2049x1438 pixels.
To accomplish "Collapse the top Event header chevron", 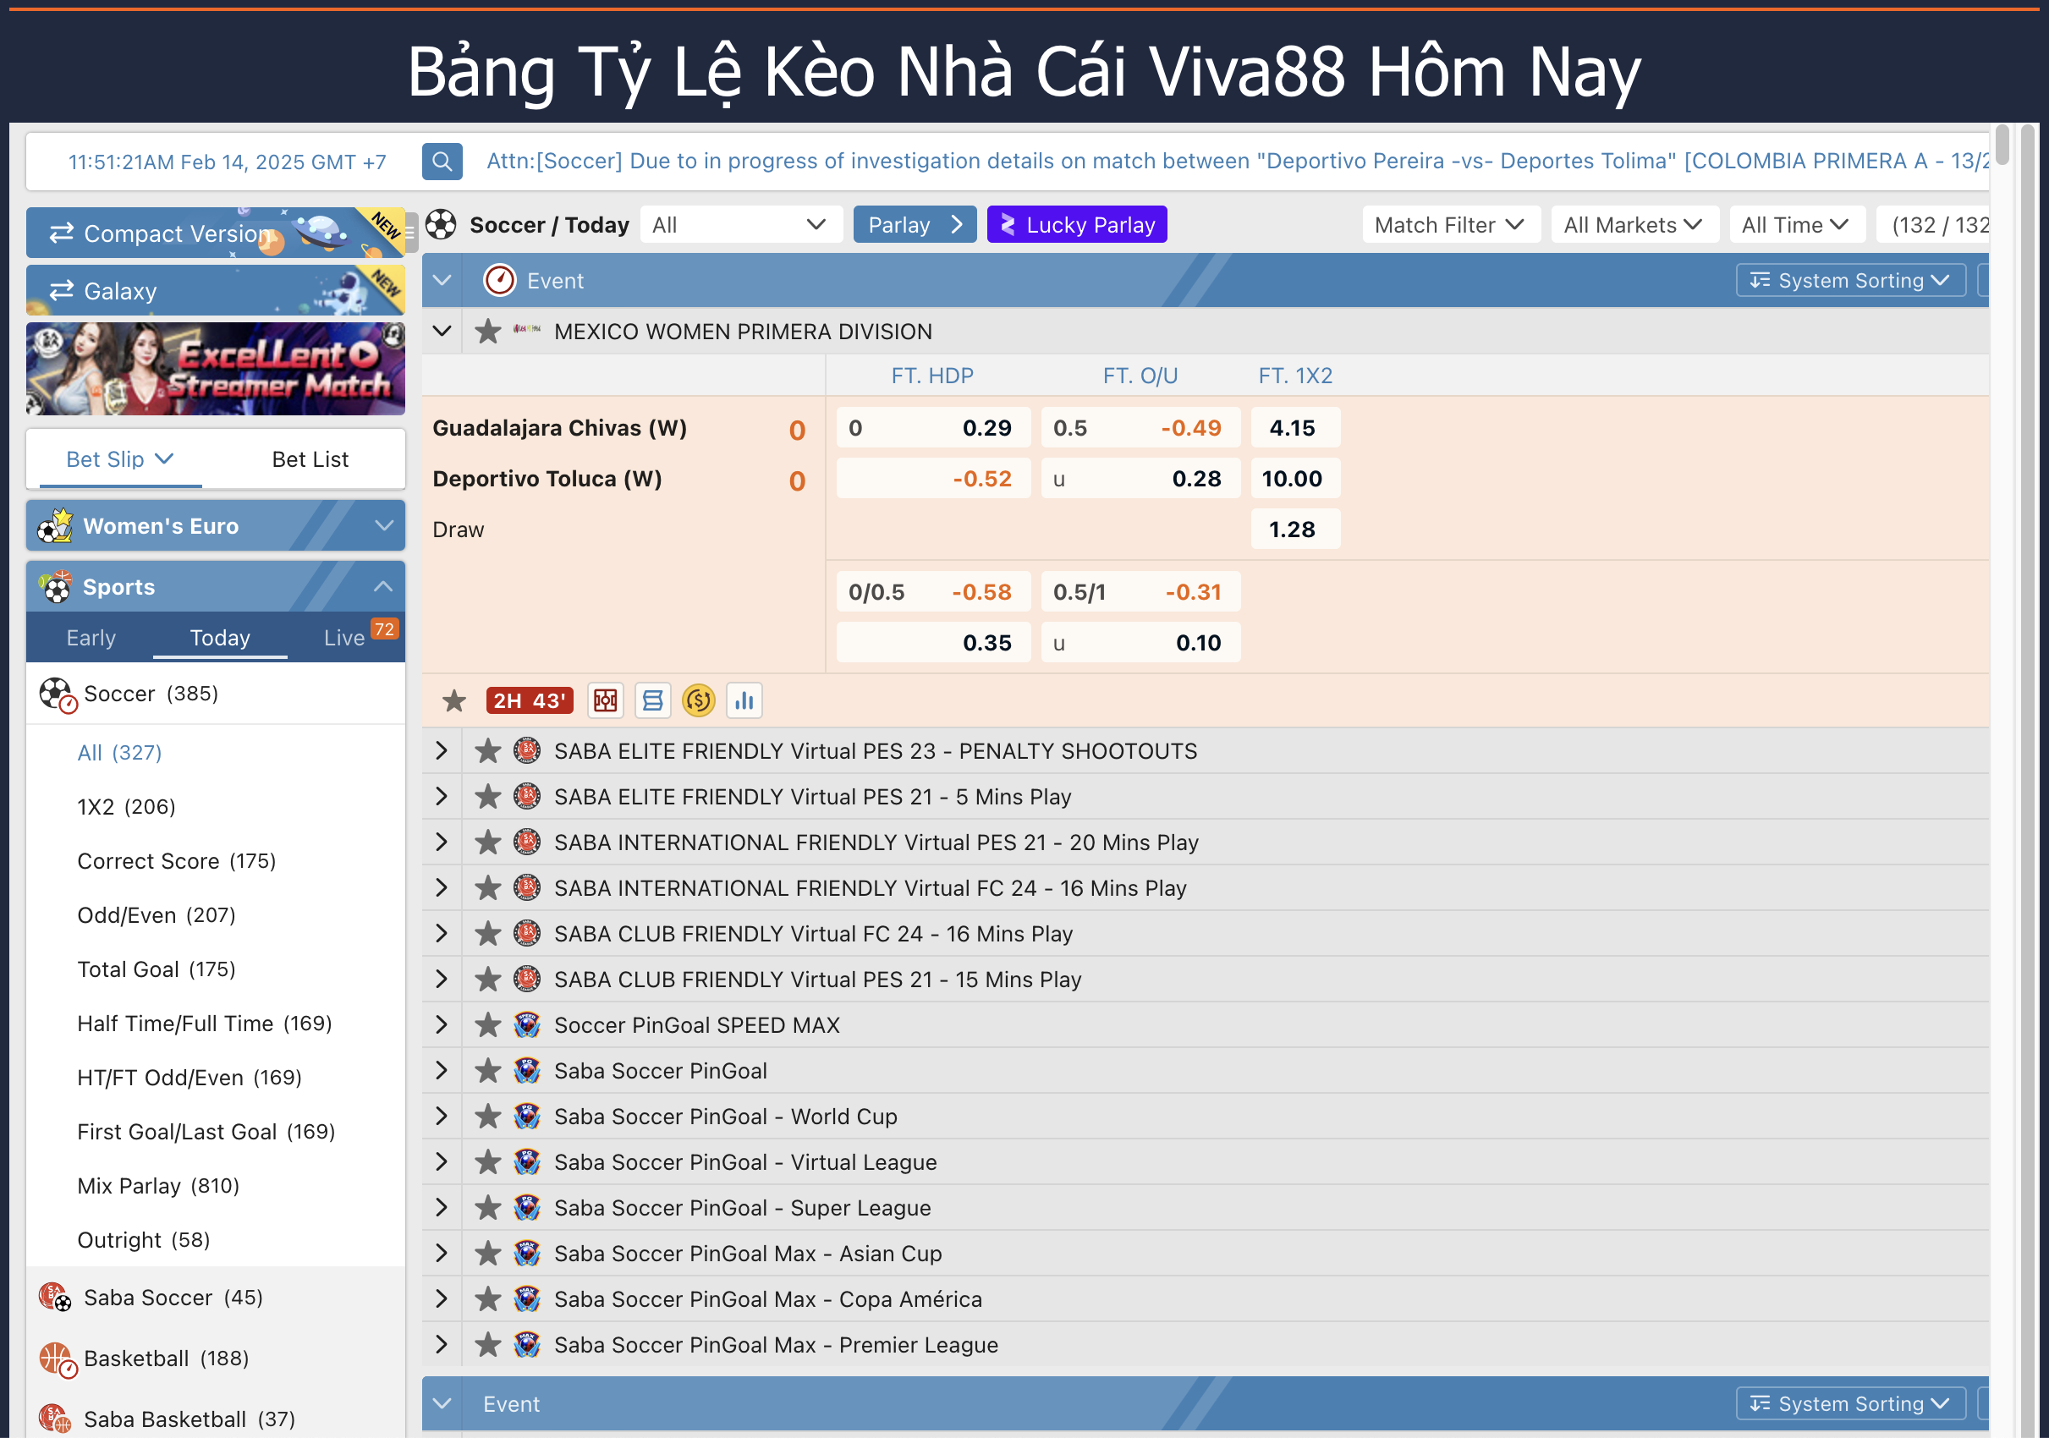I will point(442,280).
